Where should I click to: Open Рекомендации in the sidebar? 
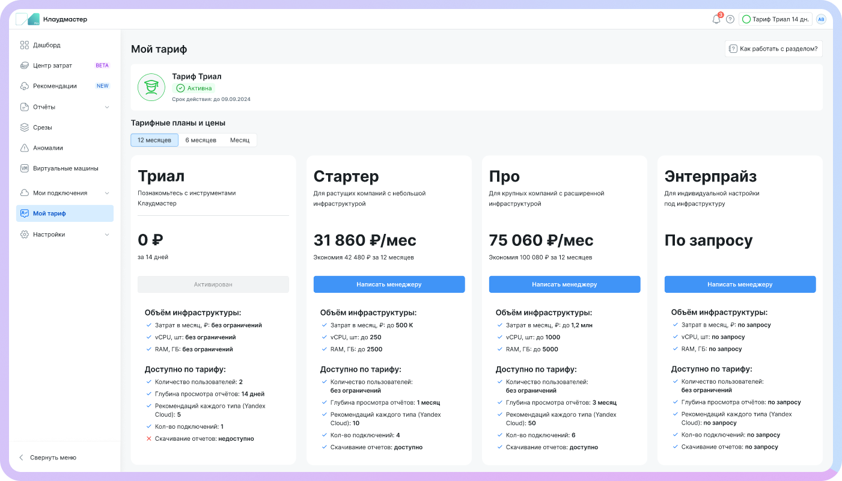(55, 86)
